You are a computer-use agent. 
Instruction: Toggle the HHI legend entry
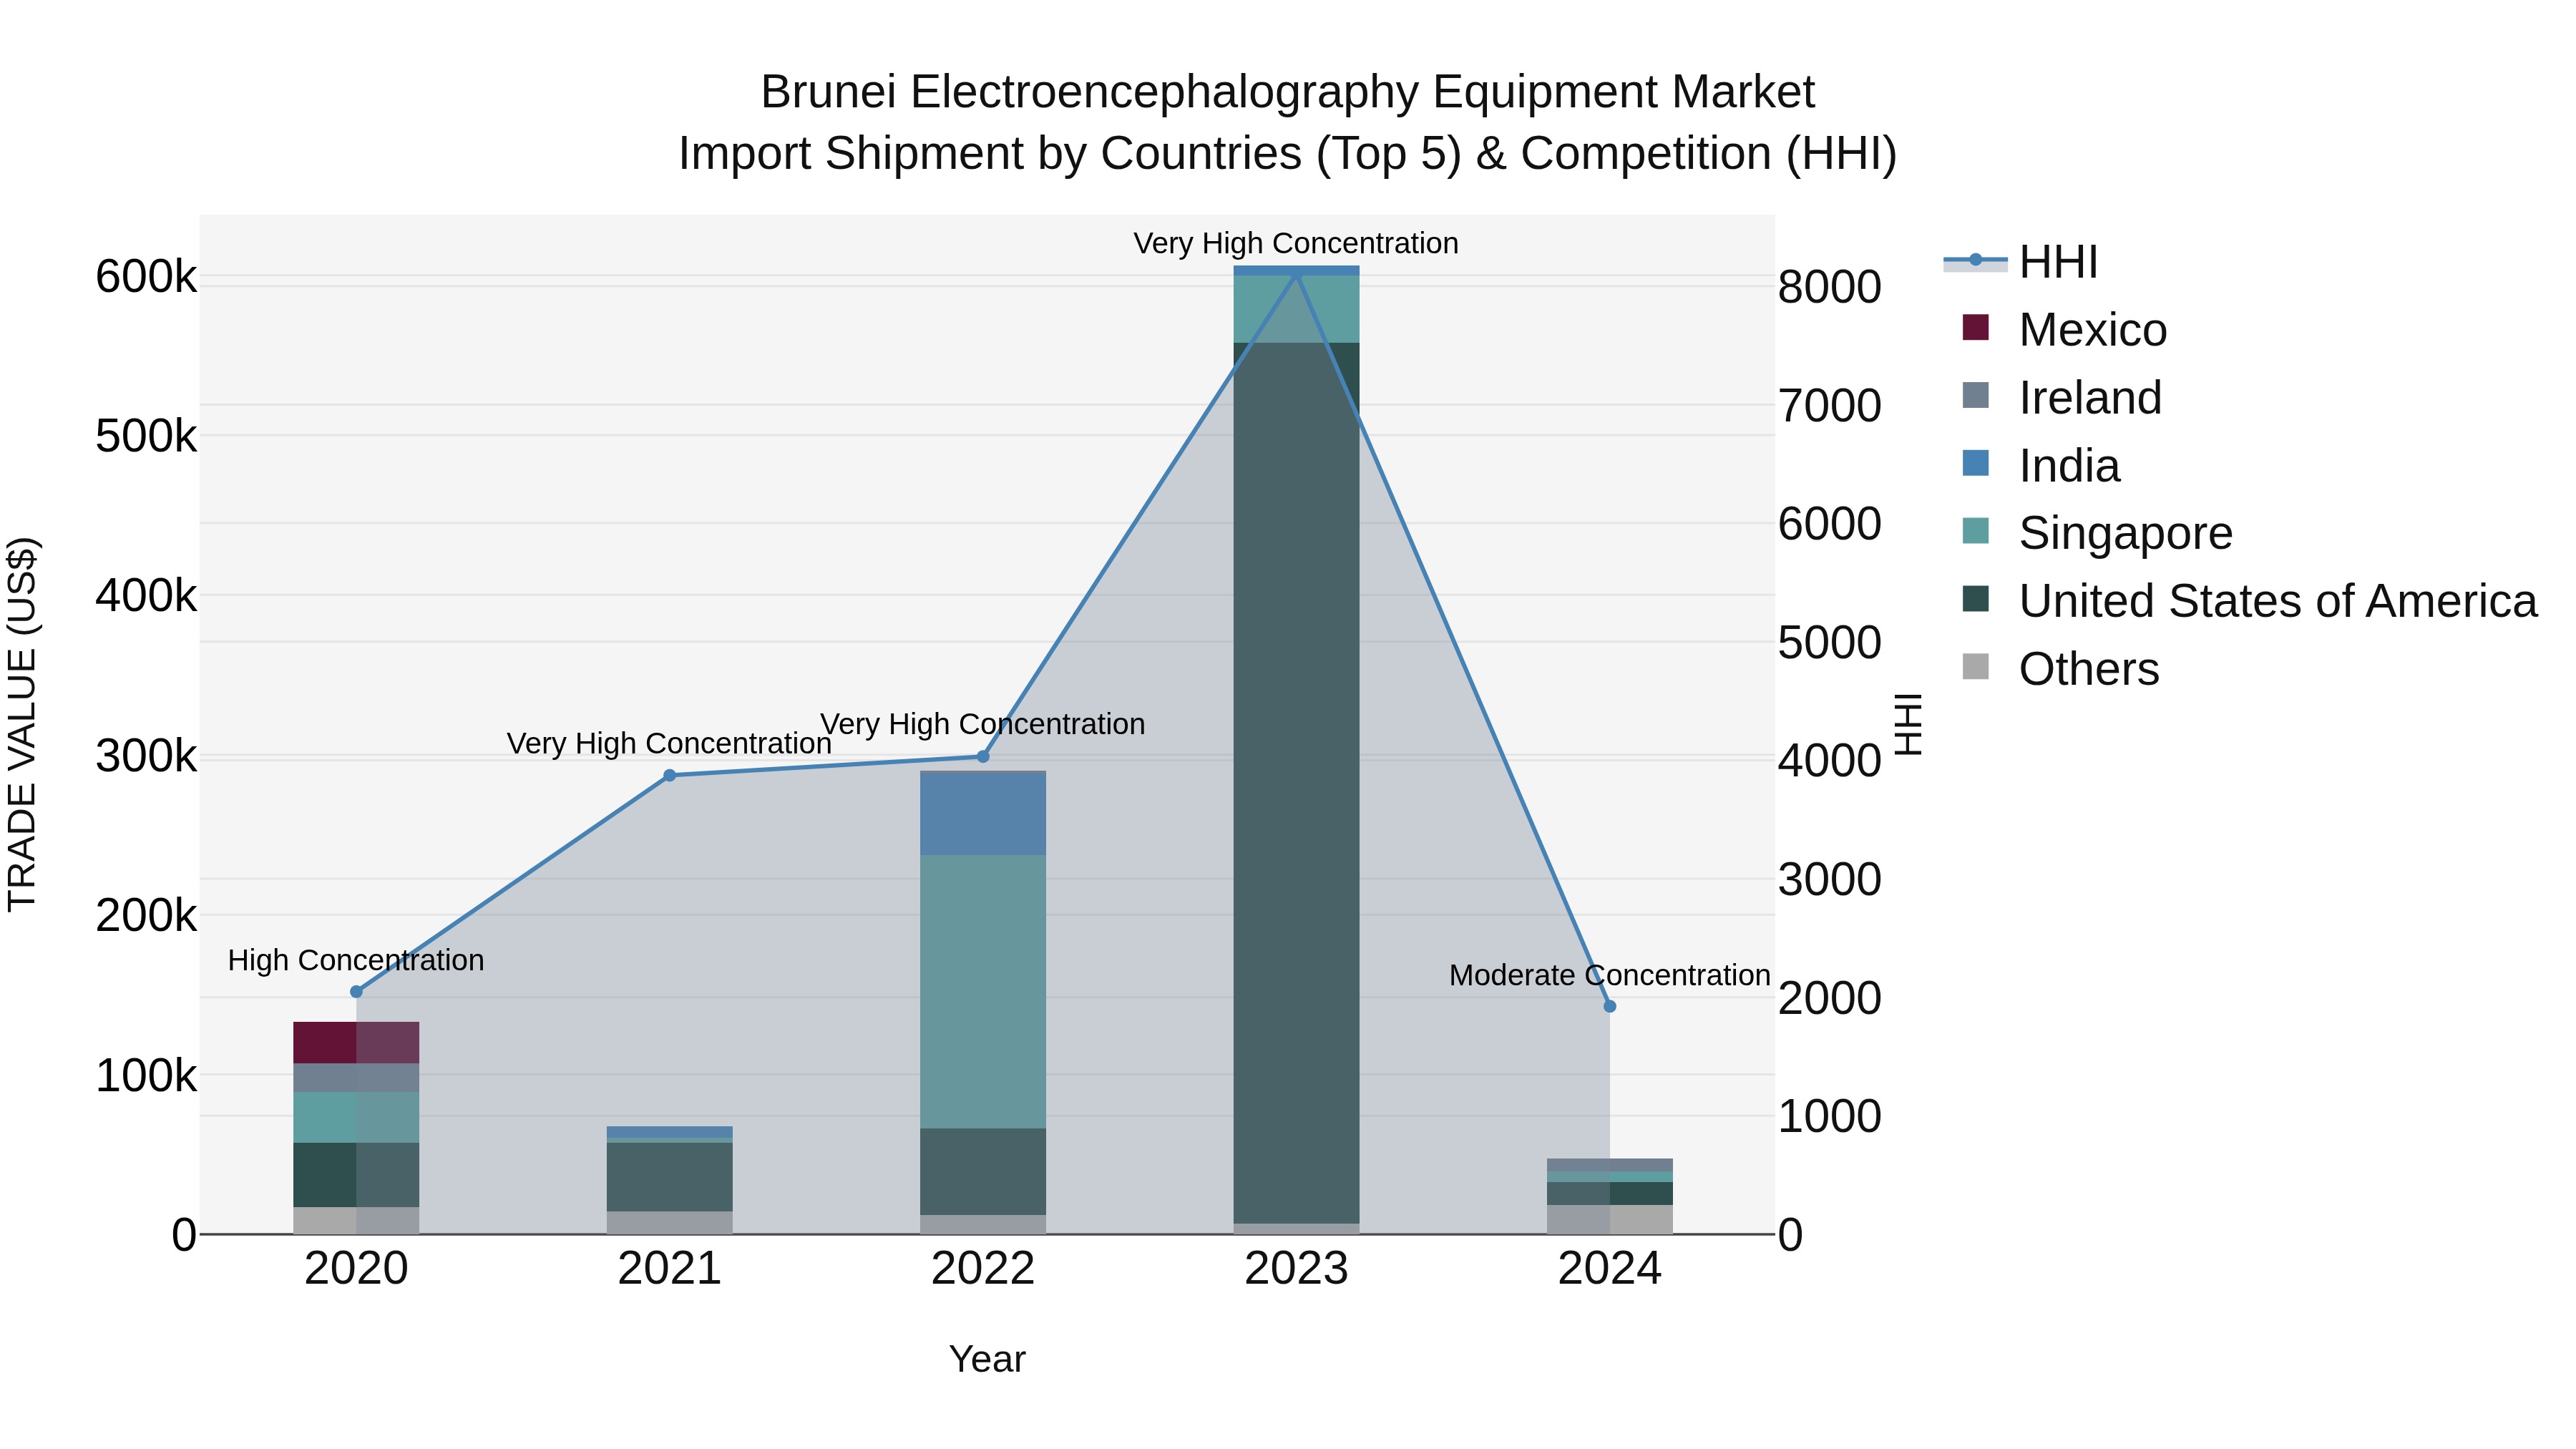coord(2020,262)
